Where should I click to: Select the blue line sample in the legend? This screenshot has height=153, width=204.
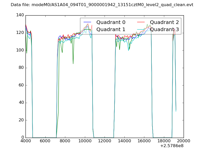[x=87, y=22]
